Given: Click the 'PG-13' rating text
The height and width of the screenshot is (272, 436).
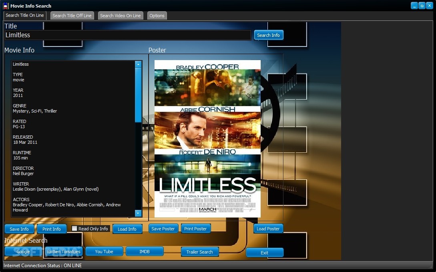Looking at the screenshot, I should [19, 127].
